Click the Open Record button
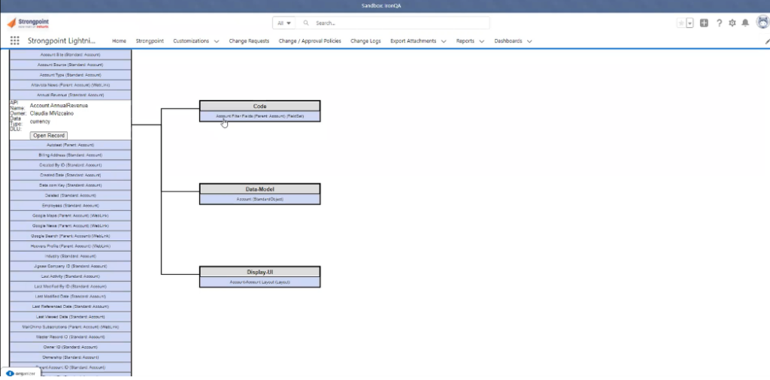 tap(49, 135)
